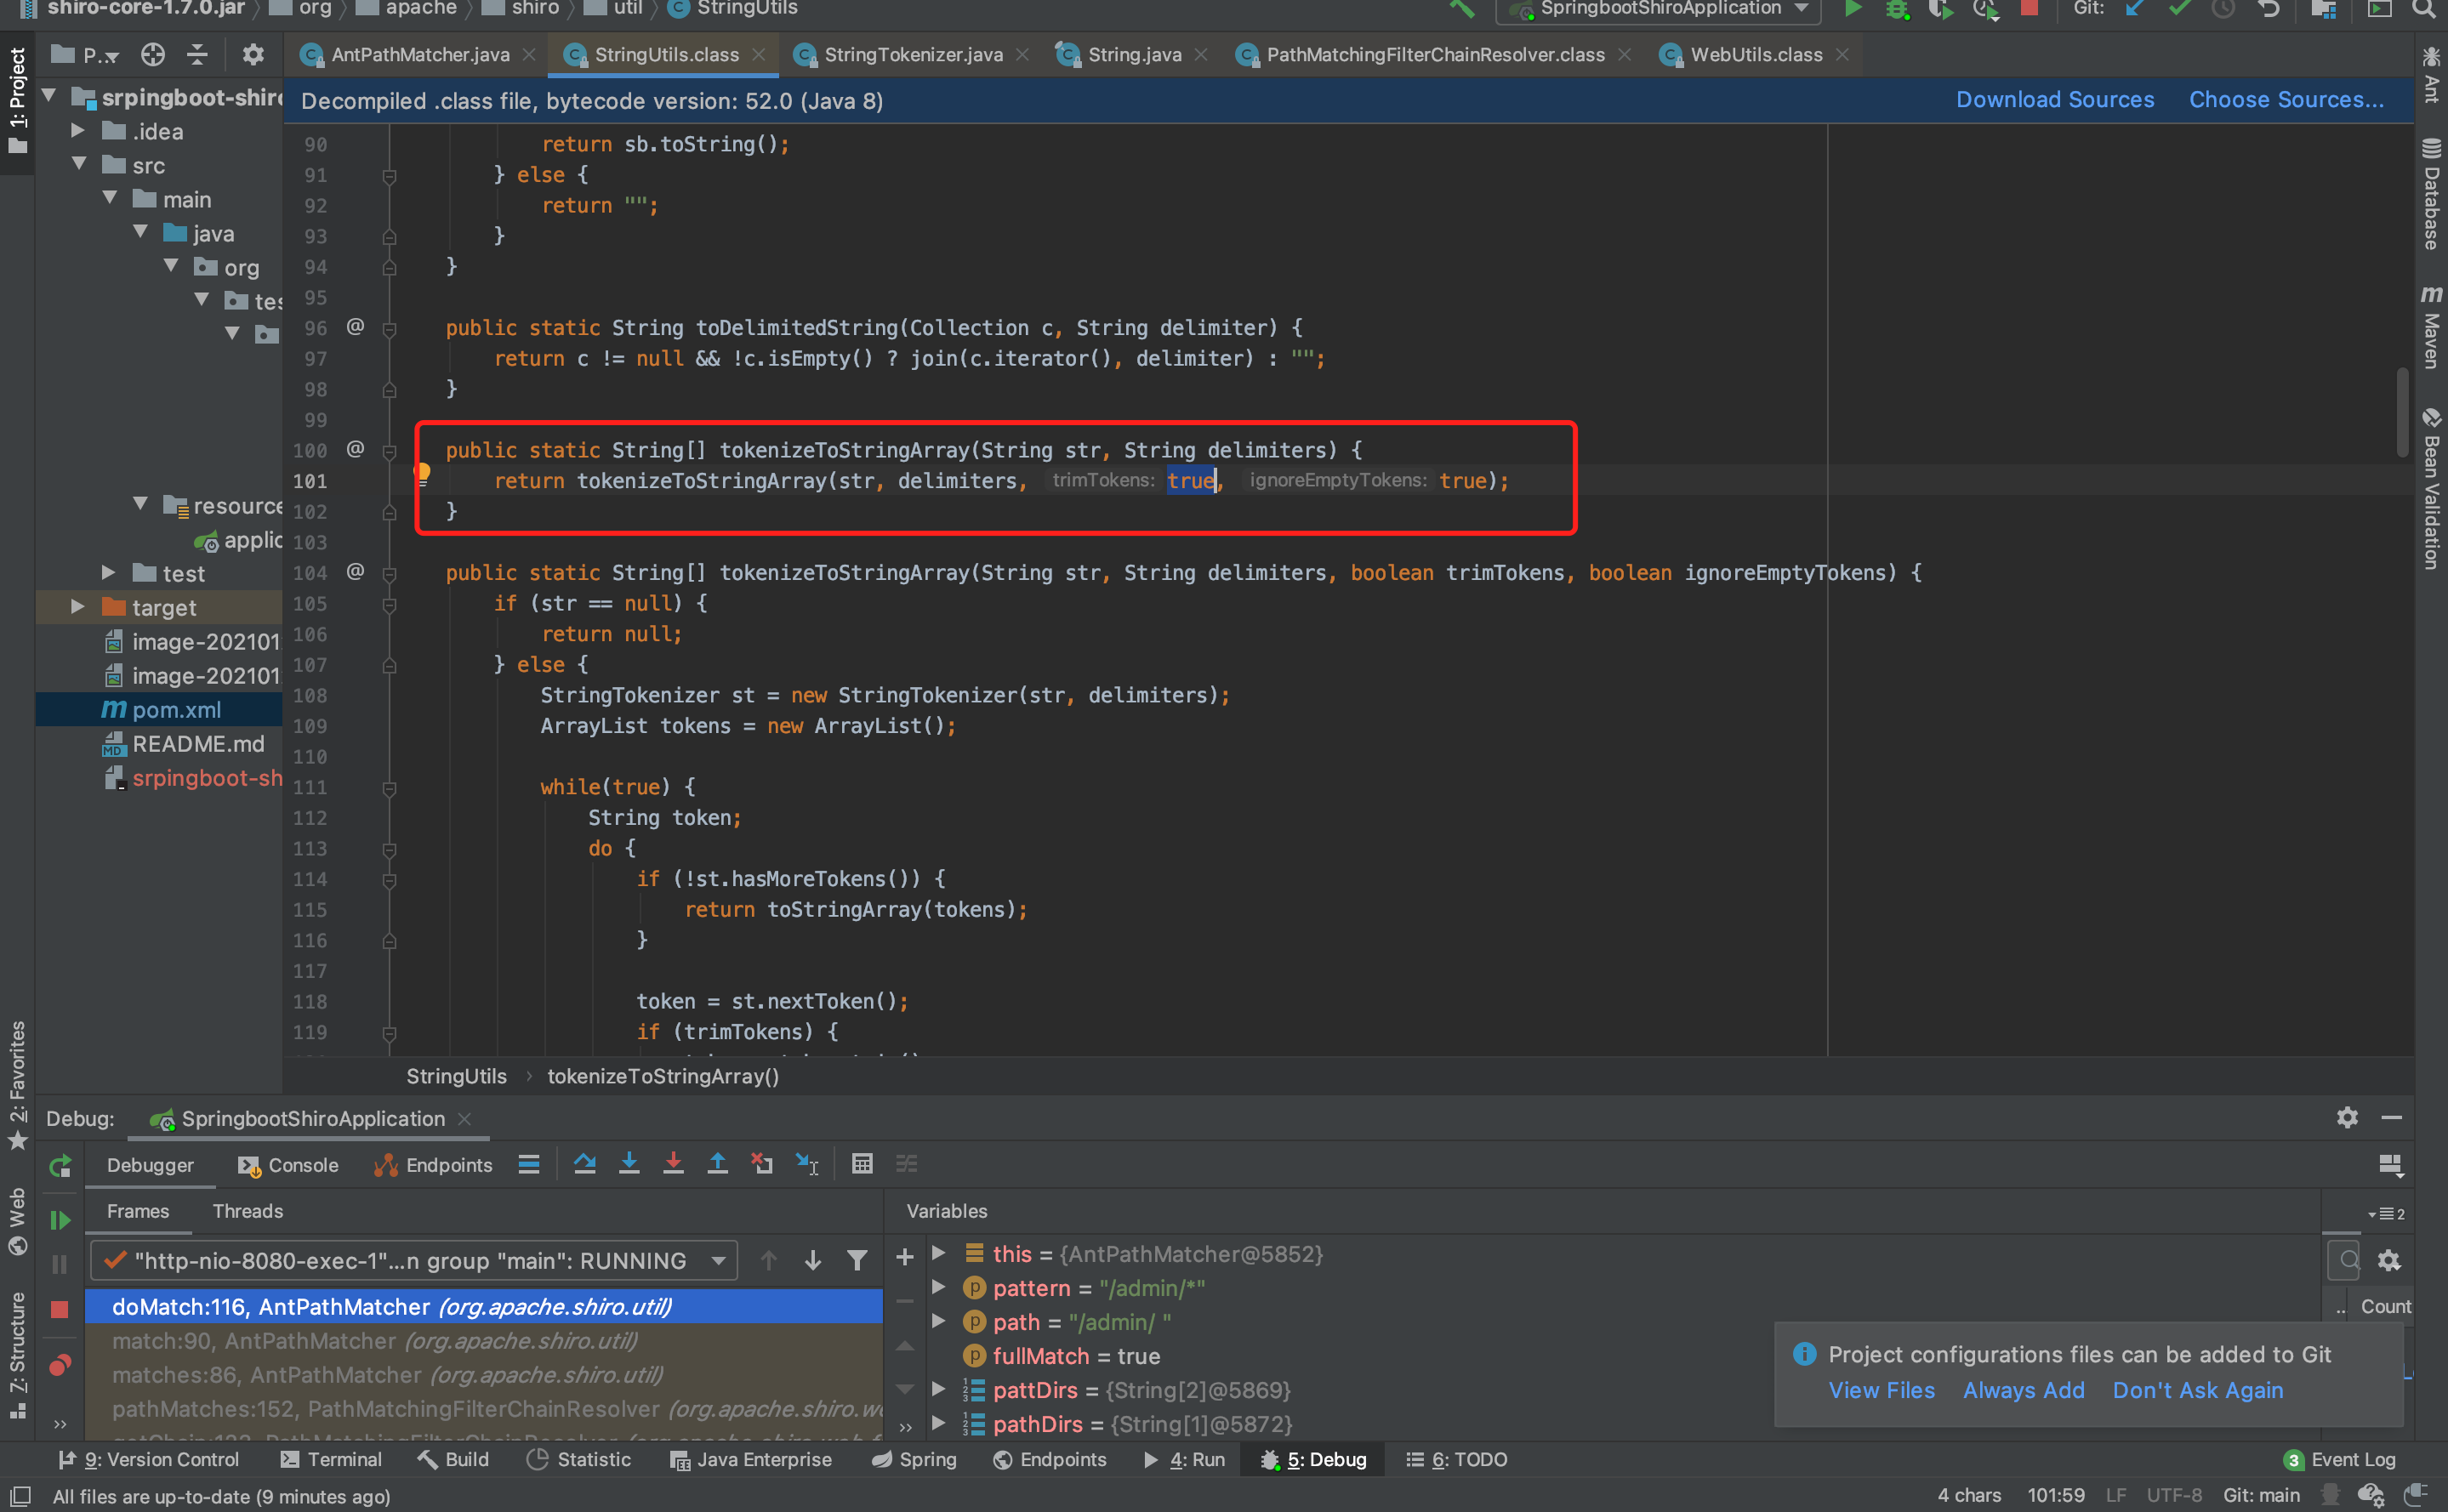Select the Step Over debugger icon
2448x1512 pixels.
(x=585, y=1163)
